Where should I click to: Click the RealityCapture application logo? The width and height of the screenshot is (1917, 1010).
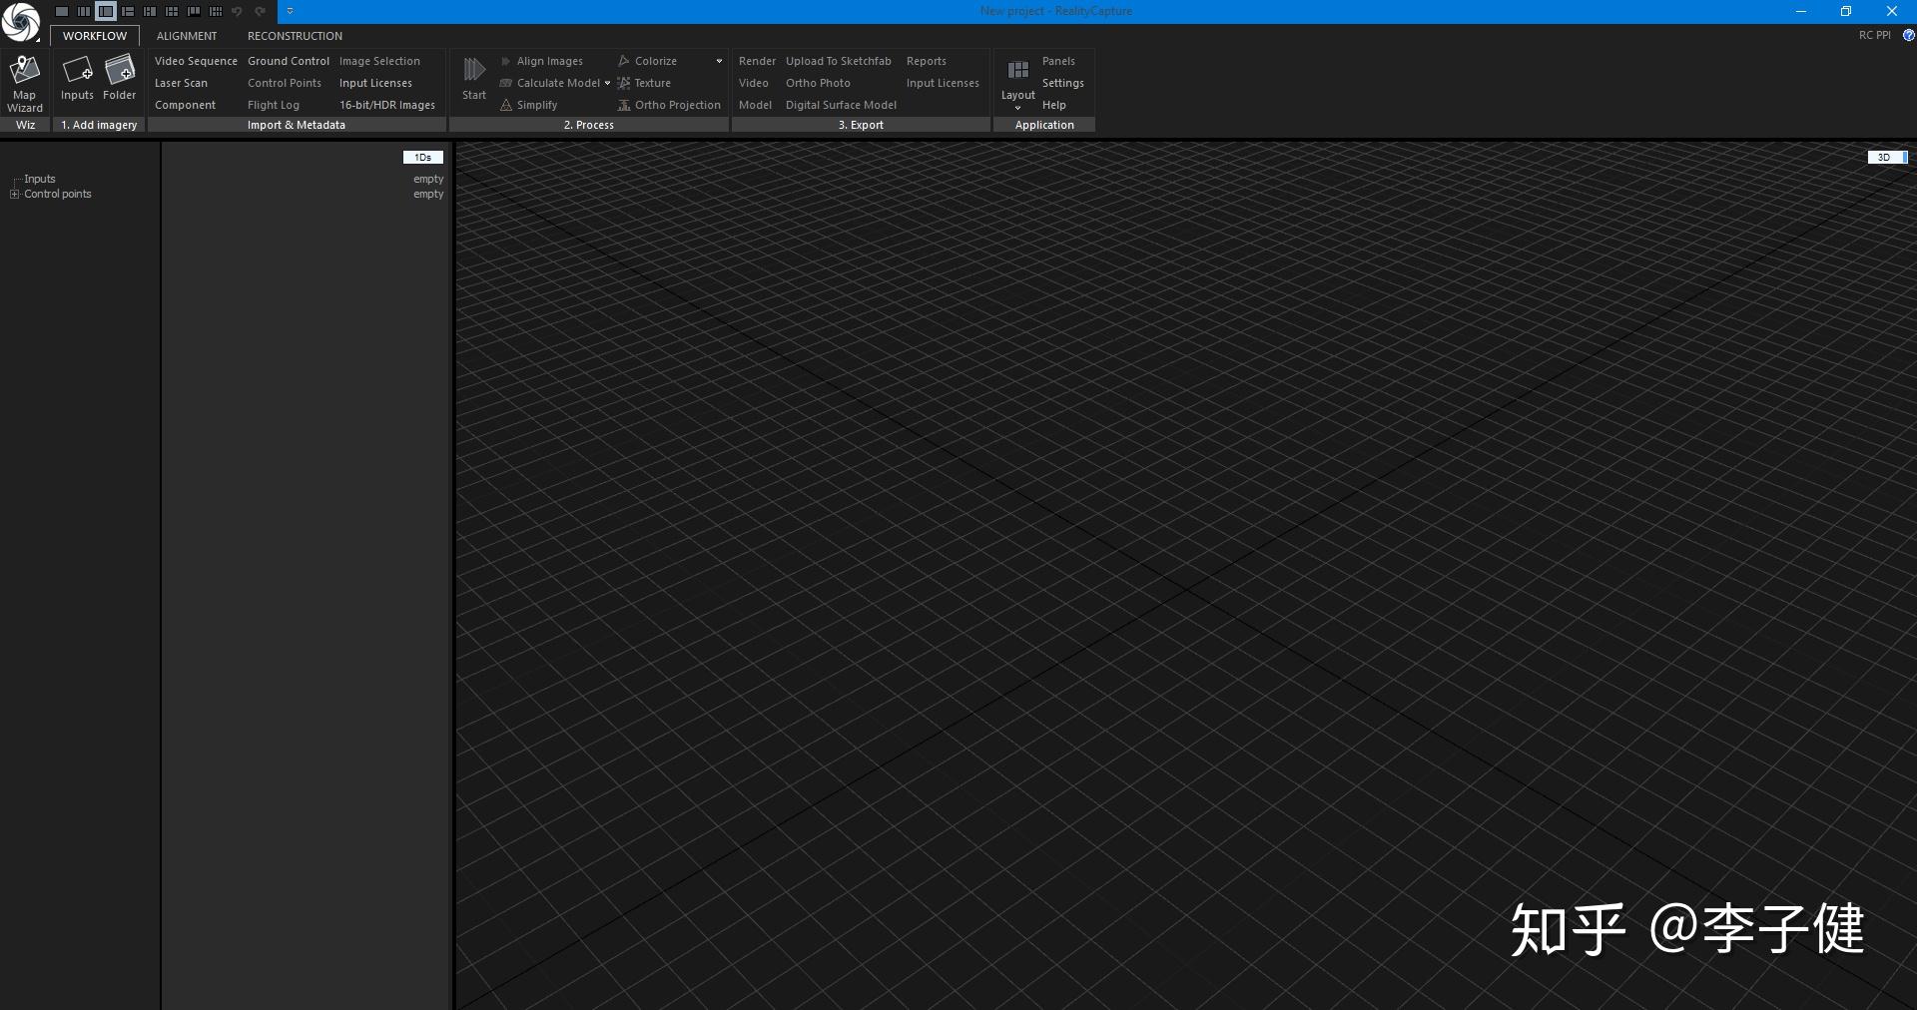point(20,20)
